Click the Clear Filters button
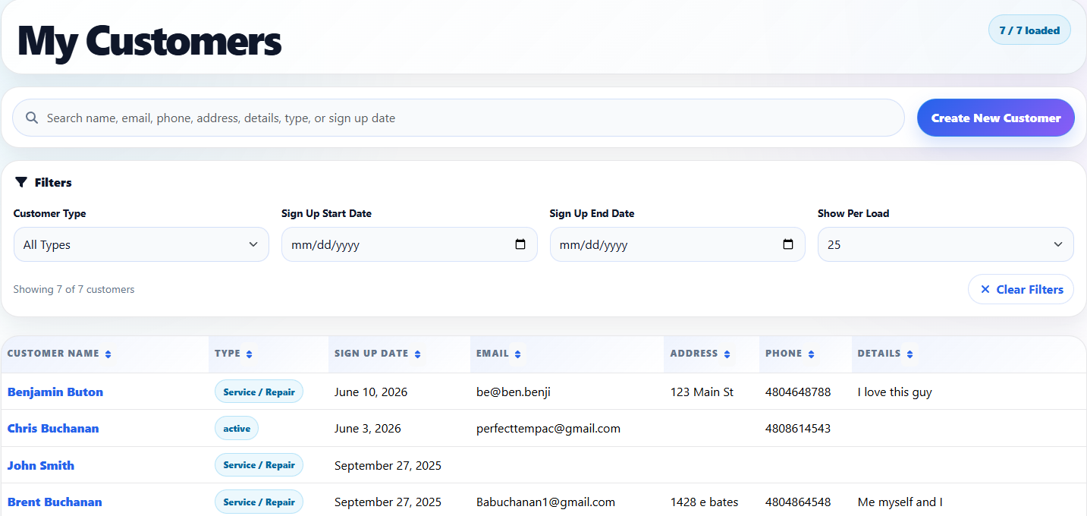The image size is (1087, 516). point(1021,289)
